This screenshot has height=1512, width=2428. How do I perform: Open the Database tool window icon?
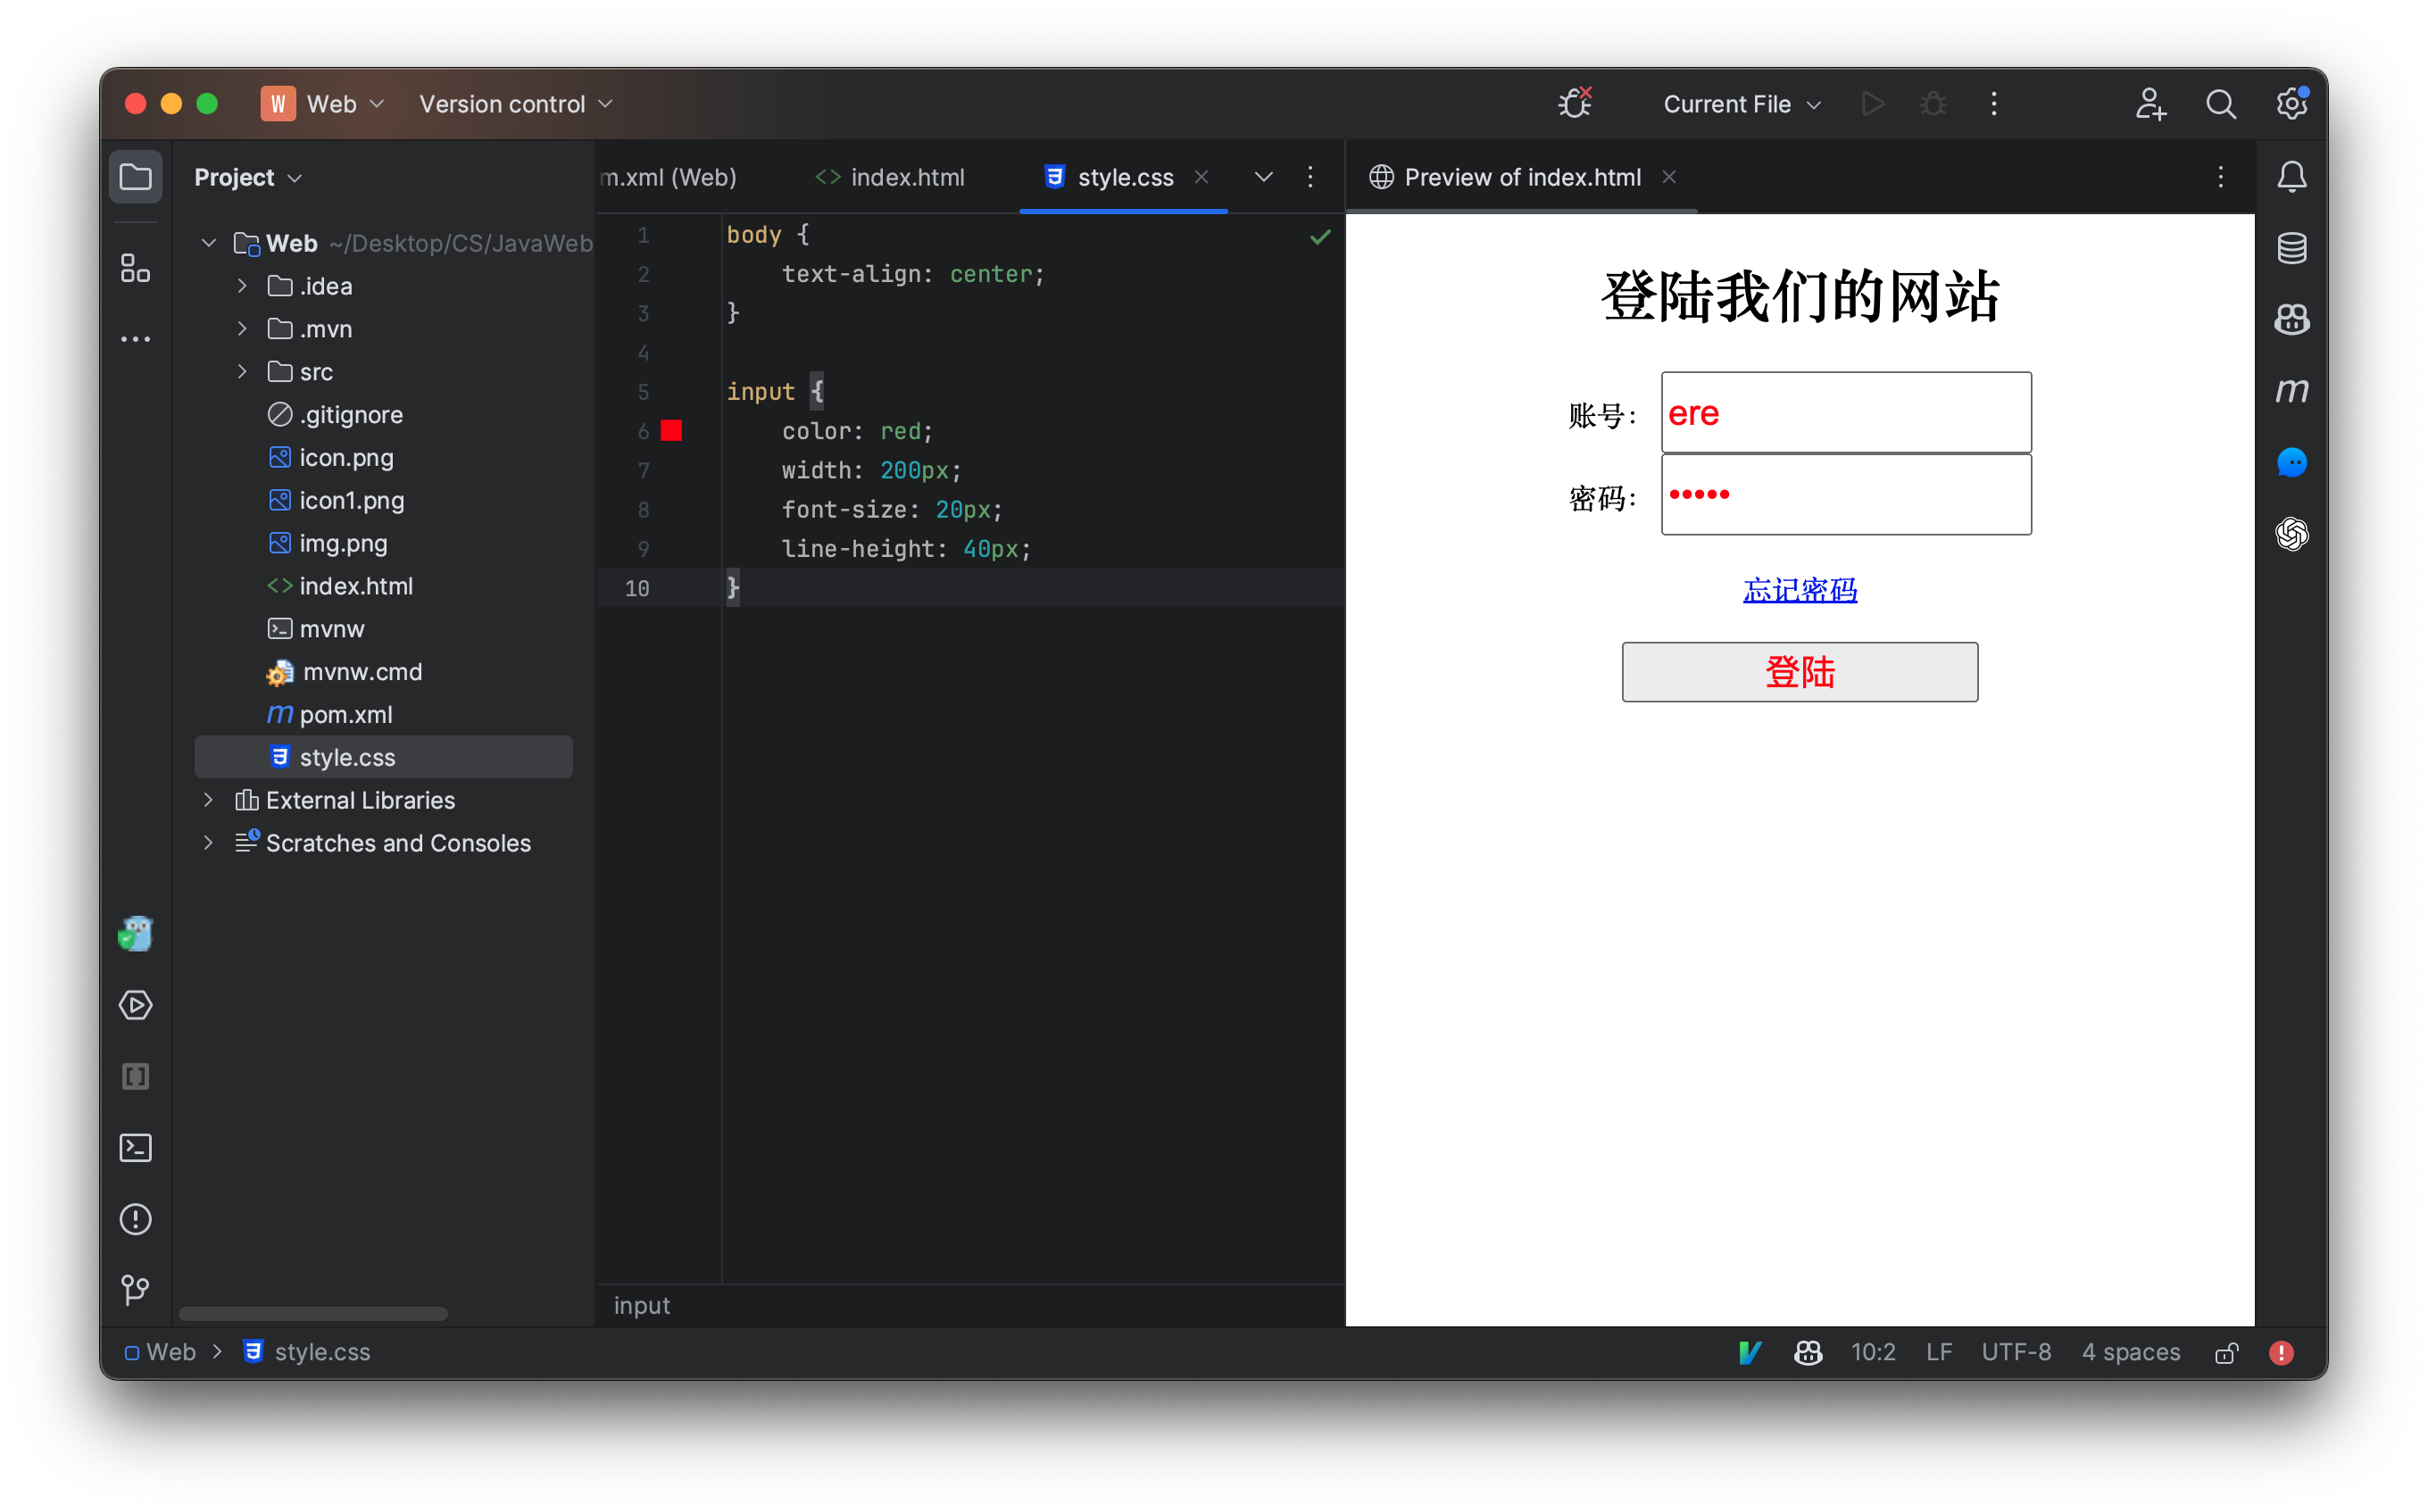click(x=2292, y=247)
